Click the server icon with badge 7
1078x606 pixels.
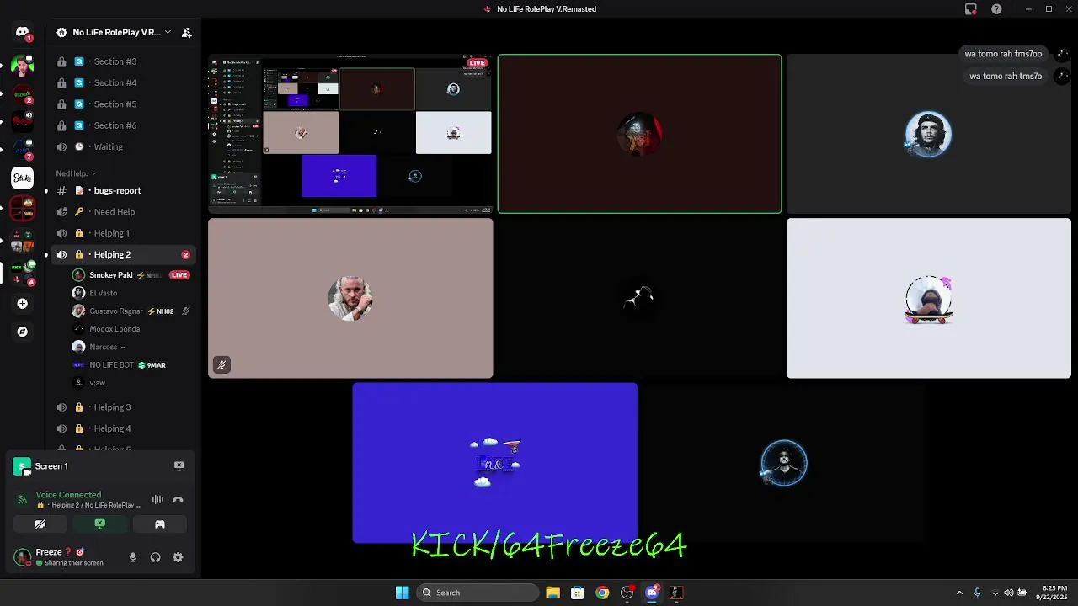click(x=22, y=149)
